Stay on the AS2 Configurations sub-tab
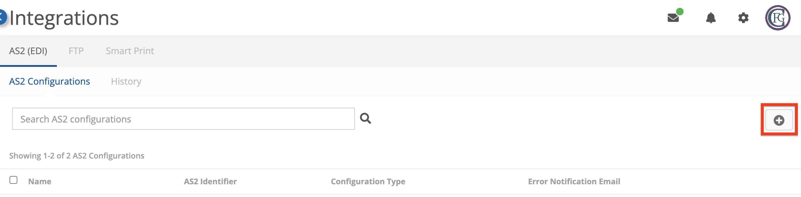 click(x=49, y=81)
